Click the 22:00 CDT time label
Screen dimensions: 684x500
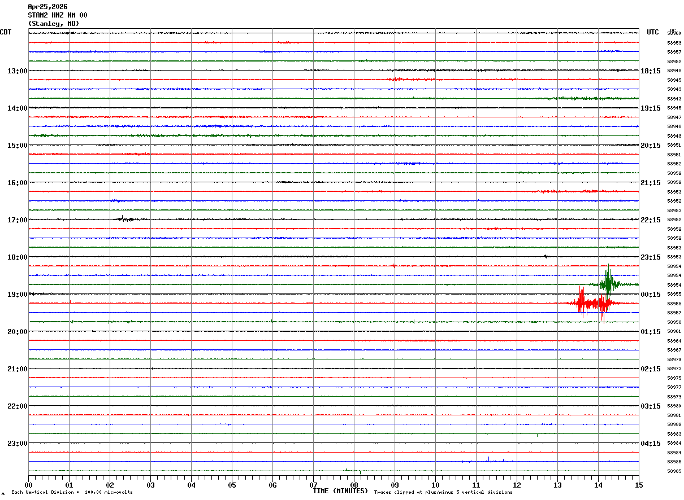click(x=17, y=406)
